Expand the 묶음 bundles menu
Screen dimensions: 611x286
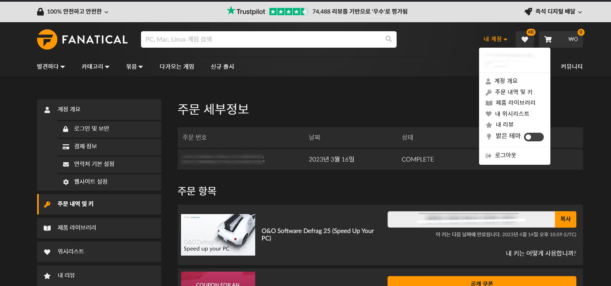134,66
